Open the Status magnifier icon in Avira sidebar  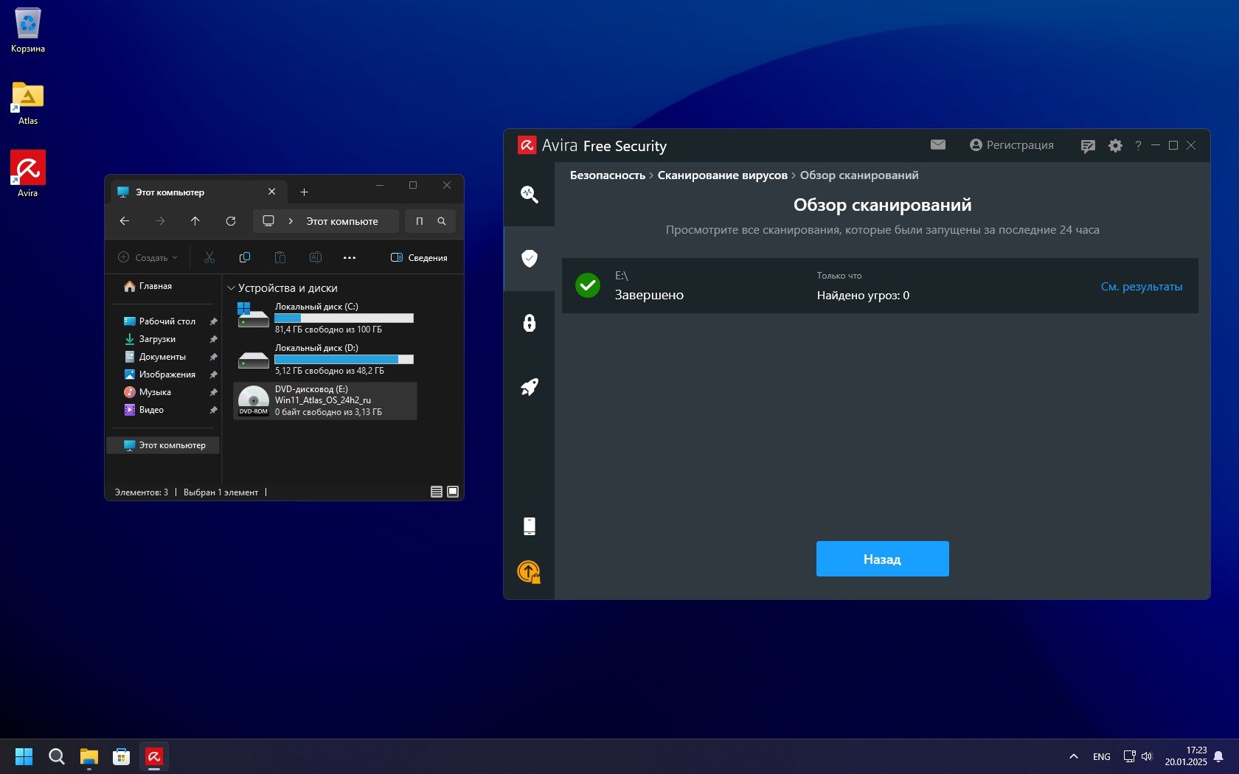pos(529,195)
